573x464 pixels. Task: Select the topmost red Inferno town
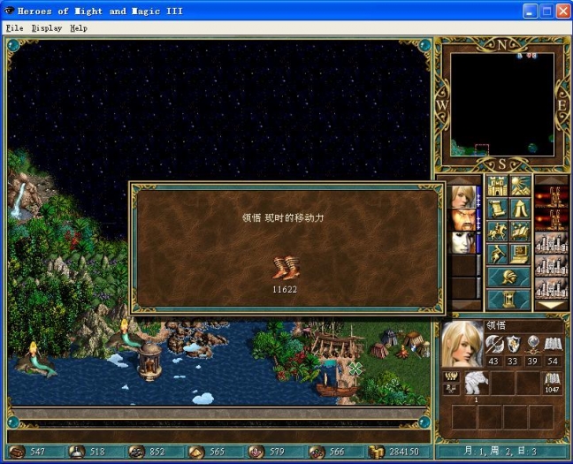pyautogui.click(x=552, y=197)
